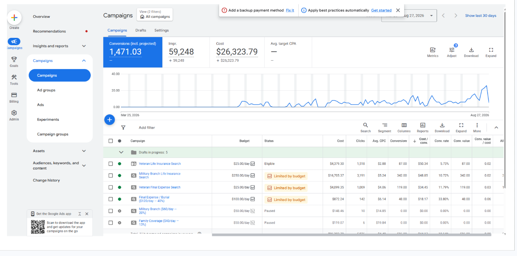The height and width of the screenshot is (256, 517).
Task: Click the table Download icon
Action: (442, 125)
